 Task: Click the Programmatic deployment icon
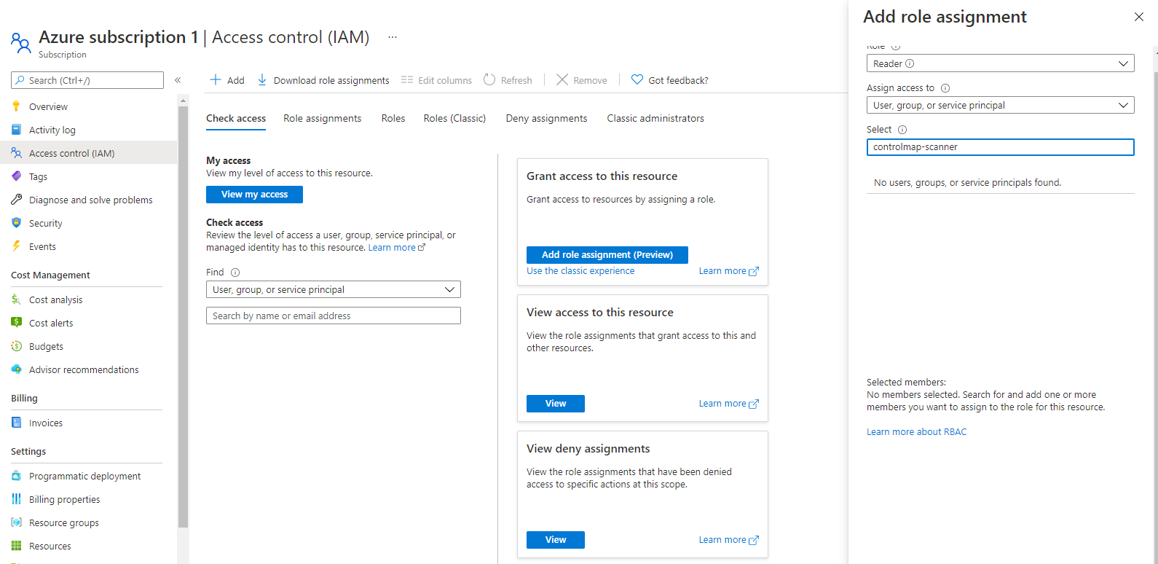click(x=16, y=476)
